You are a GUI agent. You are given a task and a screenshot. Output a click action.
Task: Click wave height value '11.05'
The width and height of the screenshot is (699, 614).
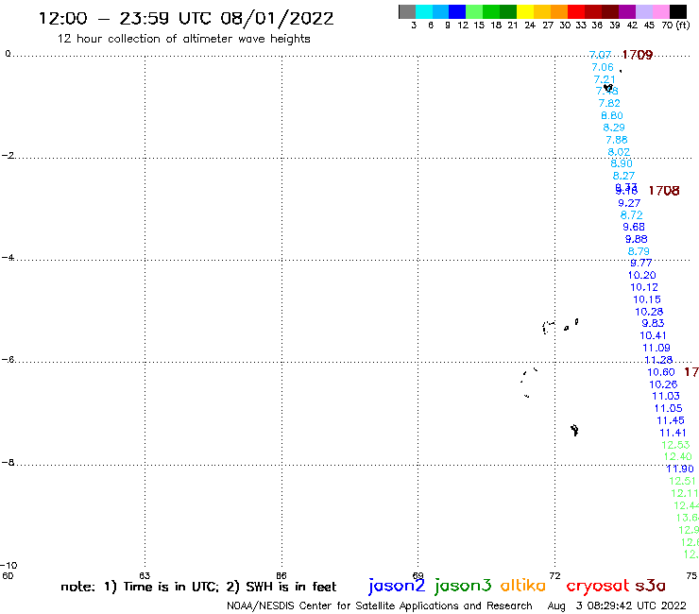coord(668,408)
